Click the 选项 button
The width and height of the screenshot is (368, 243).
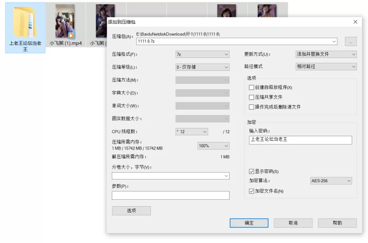(x=132, y=211)
